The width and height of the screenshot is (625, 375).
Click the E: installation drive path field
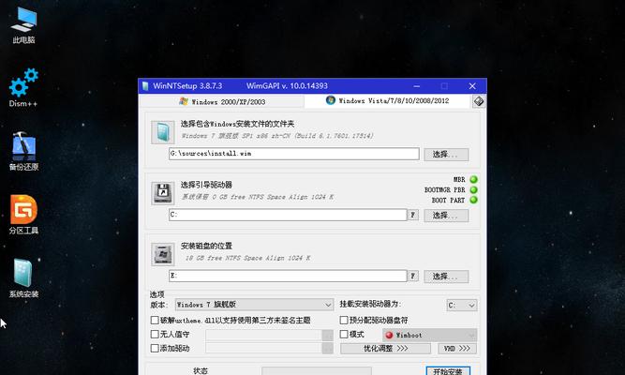288,276
